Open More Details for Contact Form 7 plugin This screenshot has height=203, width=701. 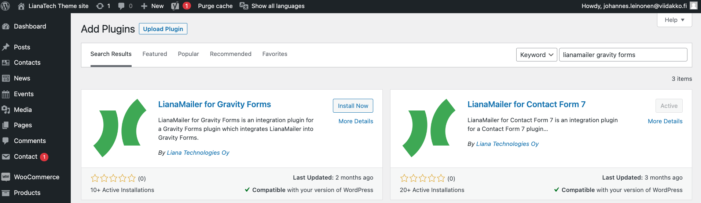(x=665, y=121)
